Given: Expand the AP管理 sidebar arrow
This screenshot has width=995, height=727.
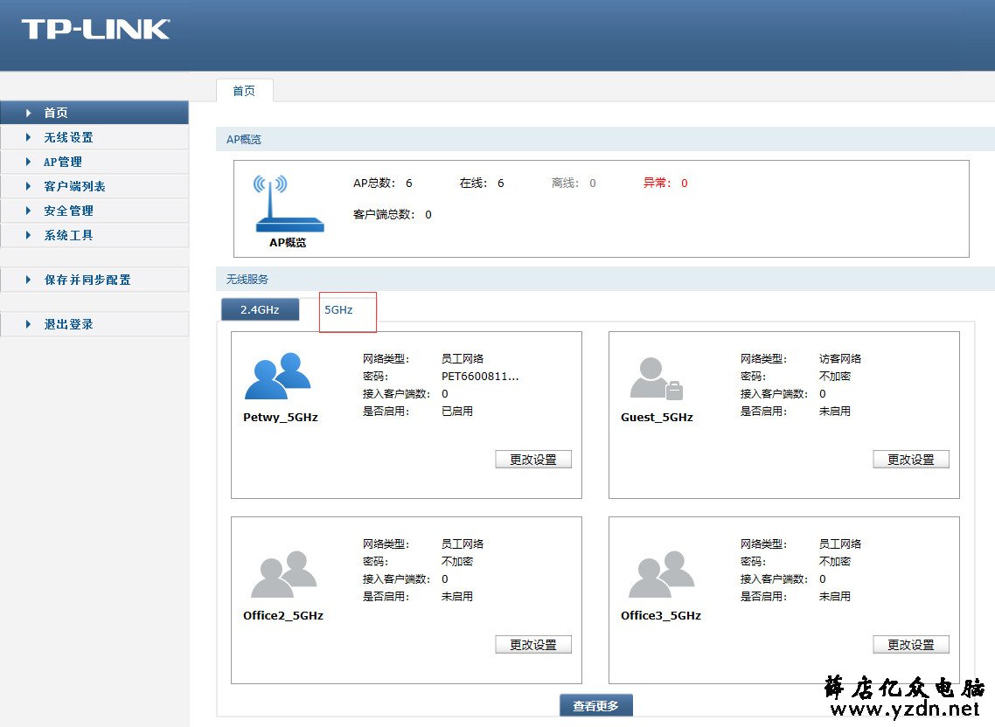Looking at the screenshot, I should [x=28, y=162].
